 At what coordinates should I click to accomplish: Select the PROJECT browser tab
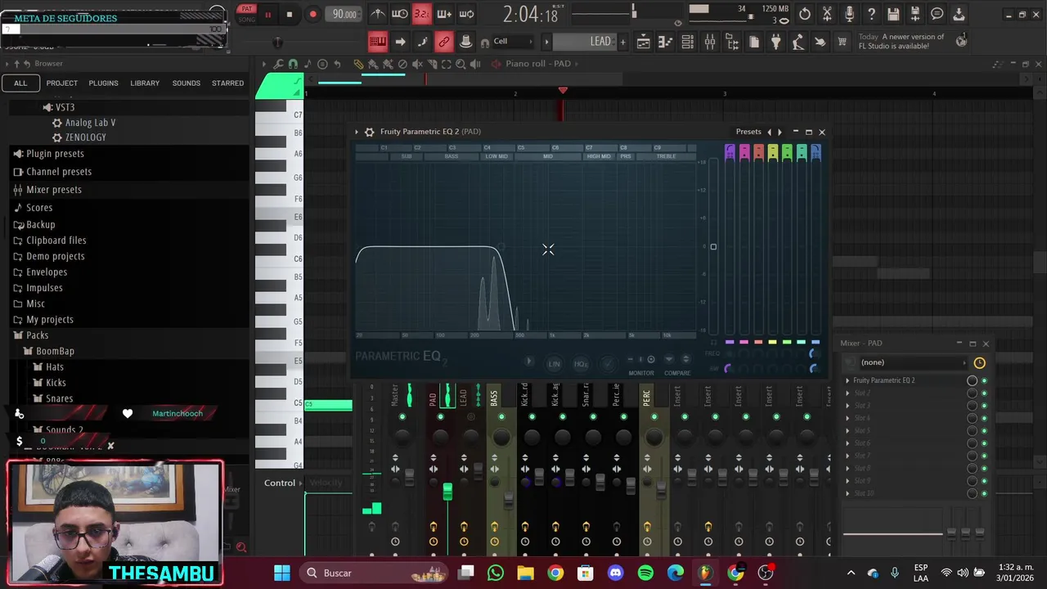coord(62,83)
